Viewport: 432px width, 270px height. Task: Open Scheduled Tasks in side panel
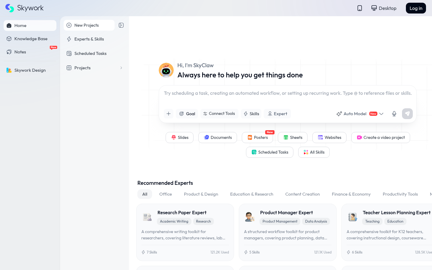coord(94,53)
